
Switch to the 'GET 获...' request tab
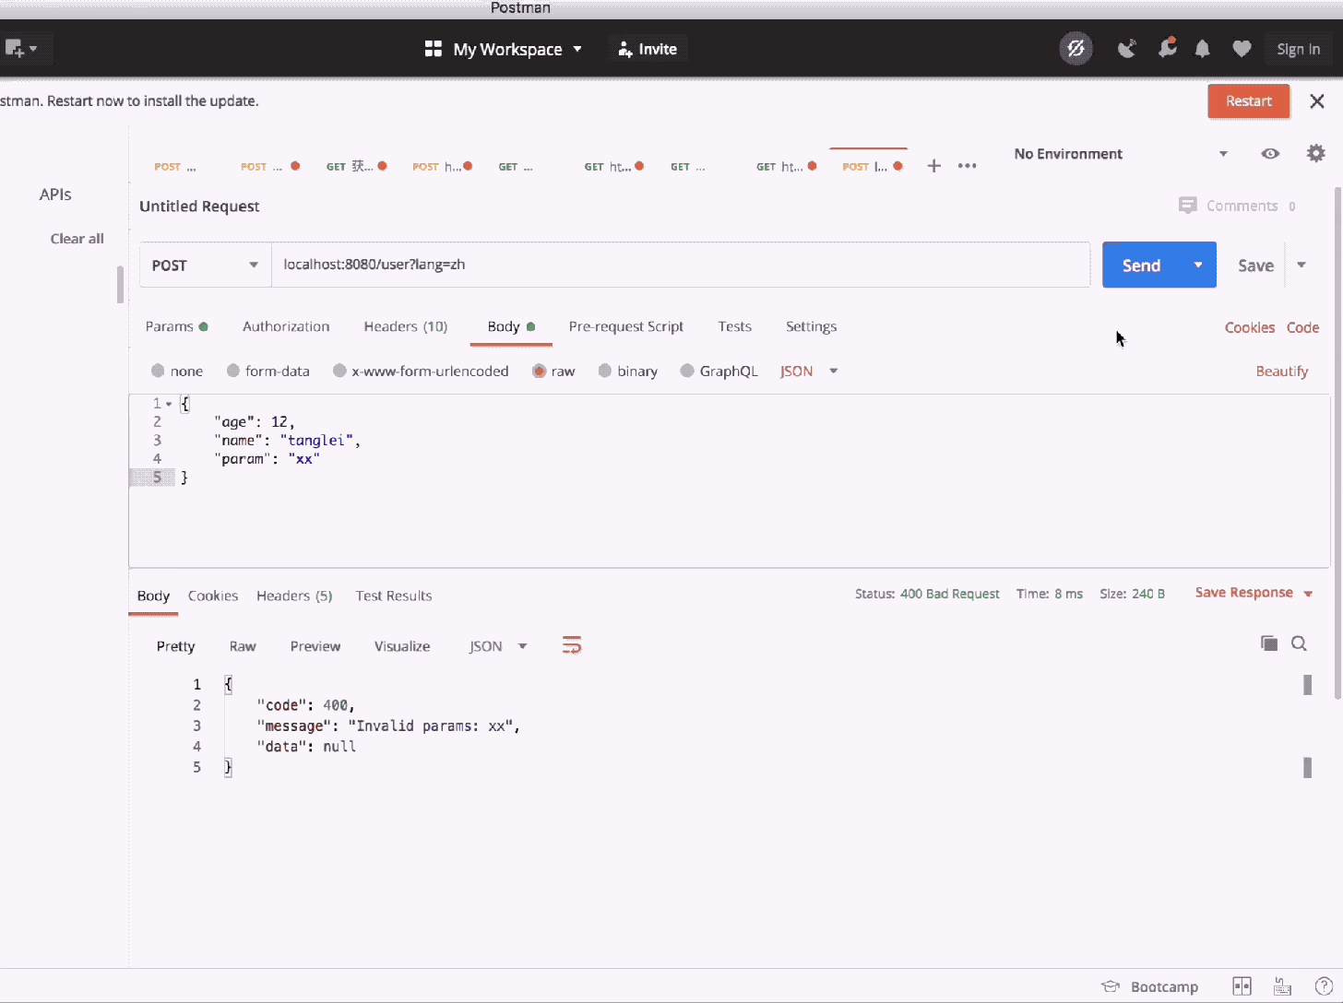pos(356,166)
